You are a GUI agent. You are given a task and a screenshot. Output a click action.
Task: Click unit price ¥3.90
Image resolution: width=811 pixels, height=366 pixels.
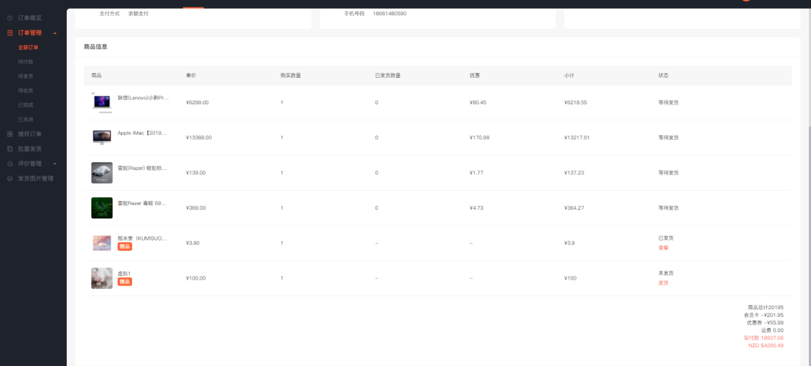[193, 243]
